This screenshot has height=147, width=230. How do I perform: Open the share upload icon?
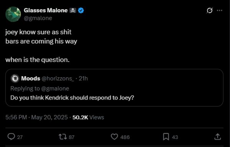point(217,137)
